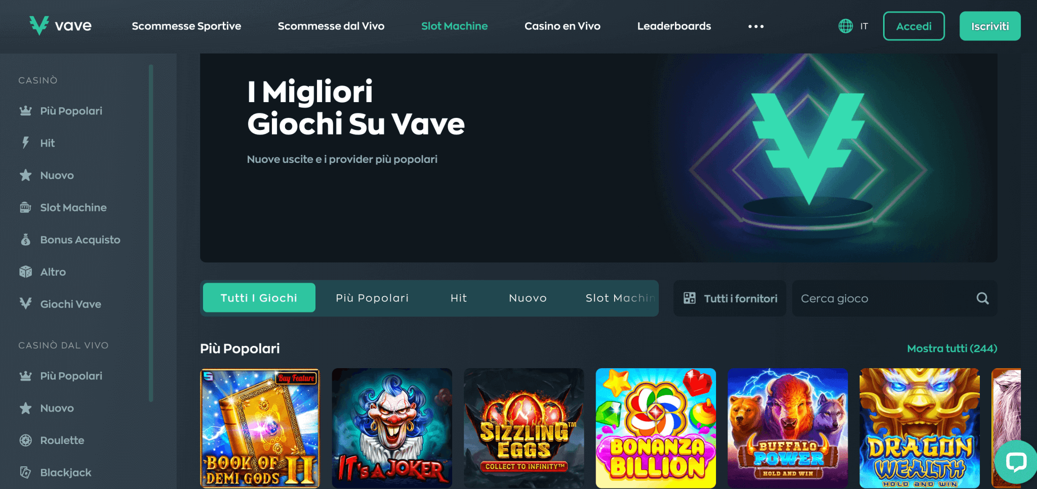This screenshot has width=1037, height=489.
Task: Click the Blackjack cards icon
Action: point(25,472)
